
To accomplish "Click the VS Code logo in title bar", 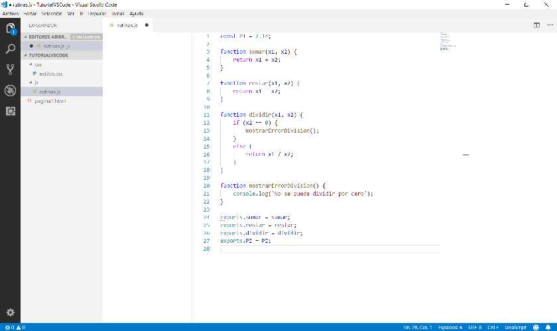I will click(4, 5).
